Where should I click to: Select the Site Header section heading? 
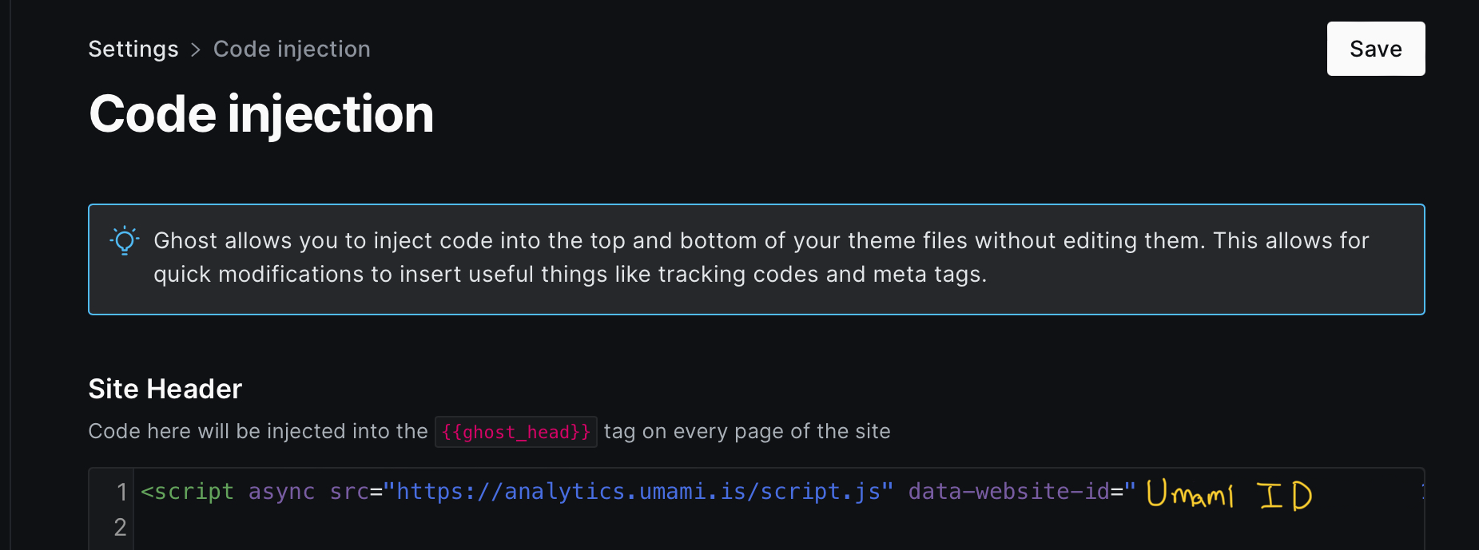tap(165, 389)
